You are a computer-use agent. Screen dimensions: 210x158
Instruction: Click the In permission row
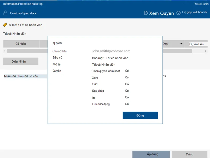pos(110,97)
